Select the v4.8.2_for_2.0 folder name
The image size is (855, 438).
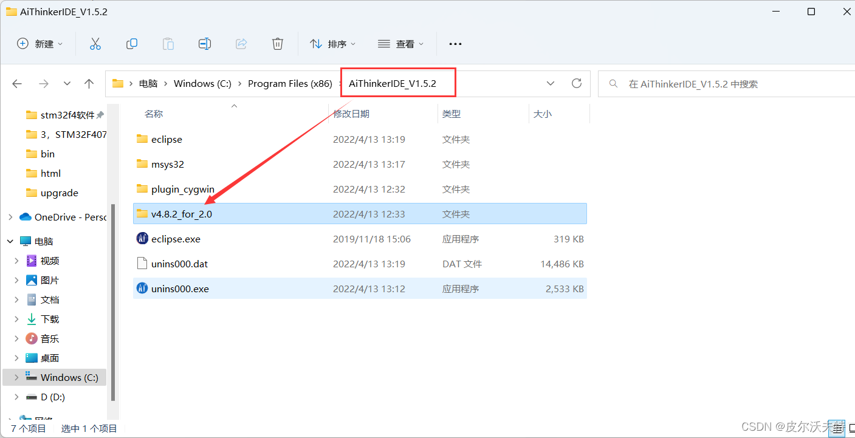[x=182, y=214]
